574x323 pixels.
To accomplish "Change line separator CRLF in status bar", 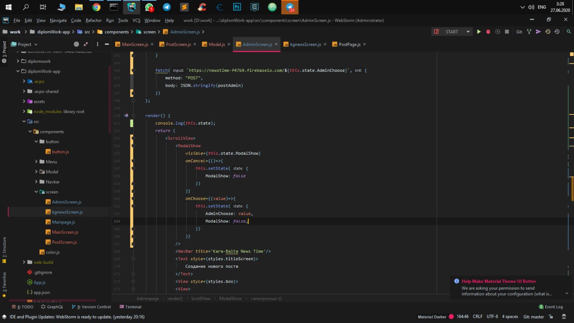I will click(478, 317).
